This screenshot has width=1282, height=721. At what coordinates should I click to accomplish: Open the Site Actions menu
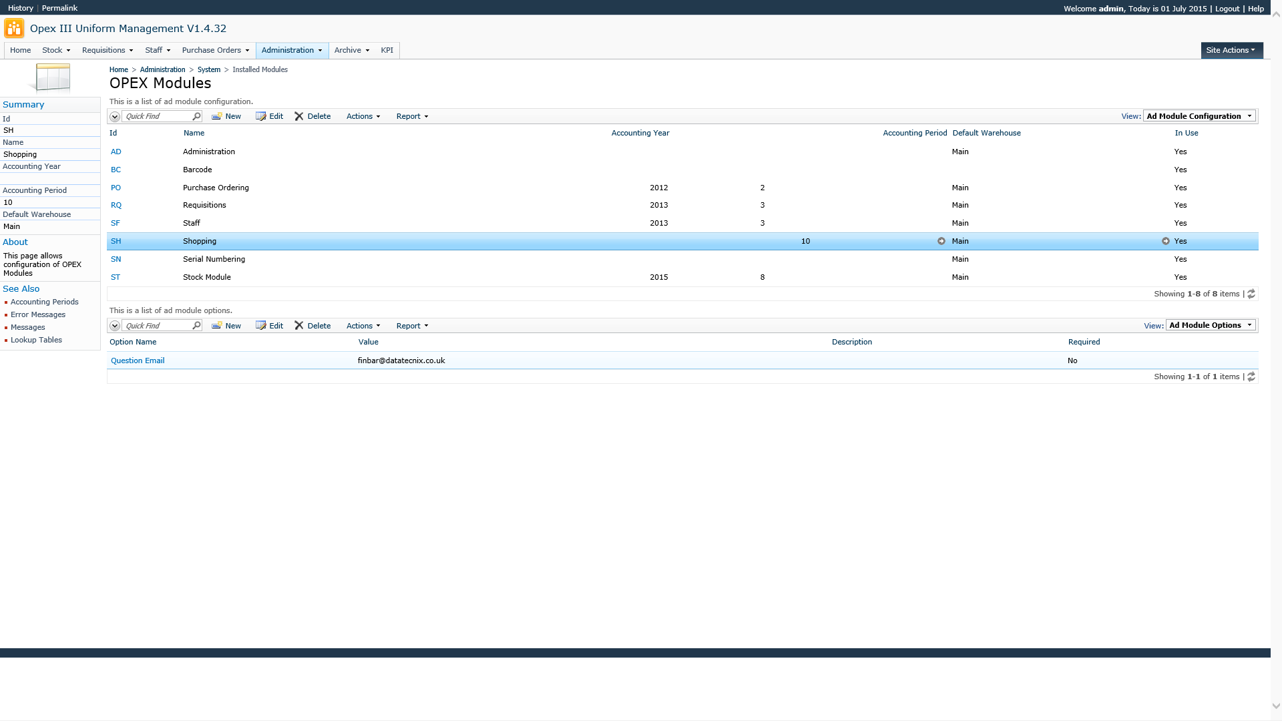pos(1231,50)
